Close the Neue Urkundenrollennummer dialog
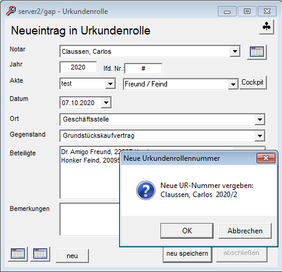The width and height of the screenshot is (282, 272). [x=266, y=158]
